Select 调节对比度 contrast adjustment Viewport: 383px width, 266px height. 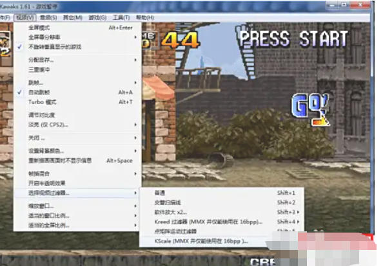[77, 115]
